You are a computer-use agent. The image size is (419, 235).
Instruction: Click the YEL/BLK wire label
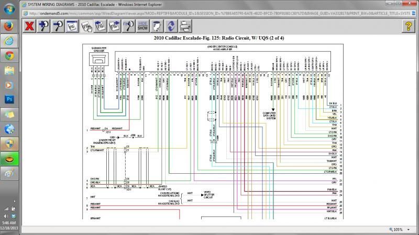click(x=332, y=118)
